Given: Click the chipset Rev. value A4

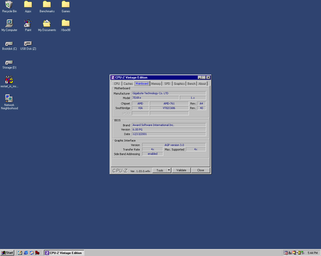Looking at the screenshot, I should click(202, 104).
